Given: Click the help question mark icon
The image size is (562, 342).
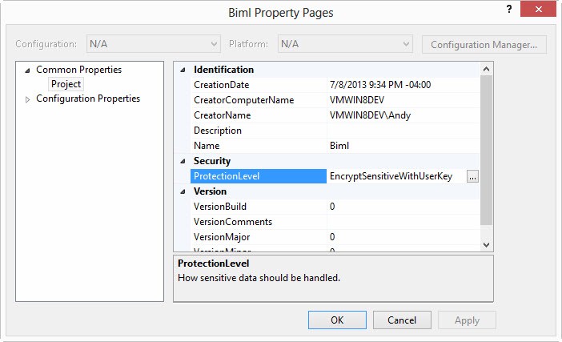Looking at the screenshot, I should pos(510,9).
